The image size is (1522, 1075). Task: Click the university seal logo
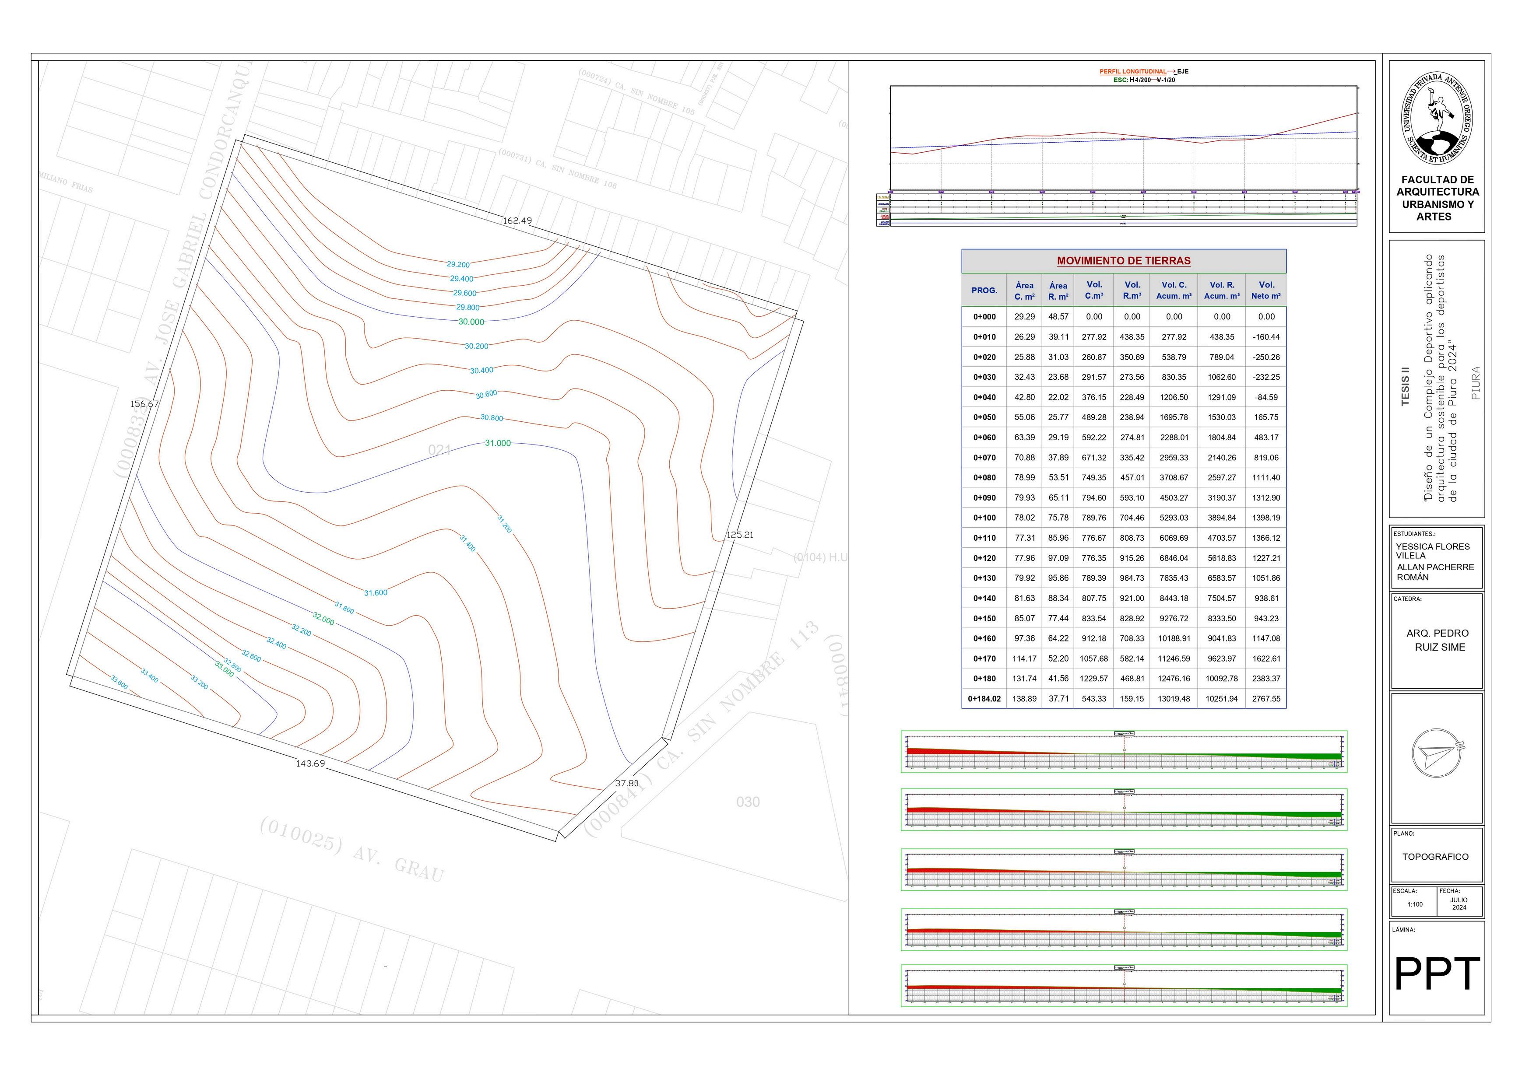pos(1437,118)
